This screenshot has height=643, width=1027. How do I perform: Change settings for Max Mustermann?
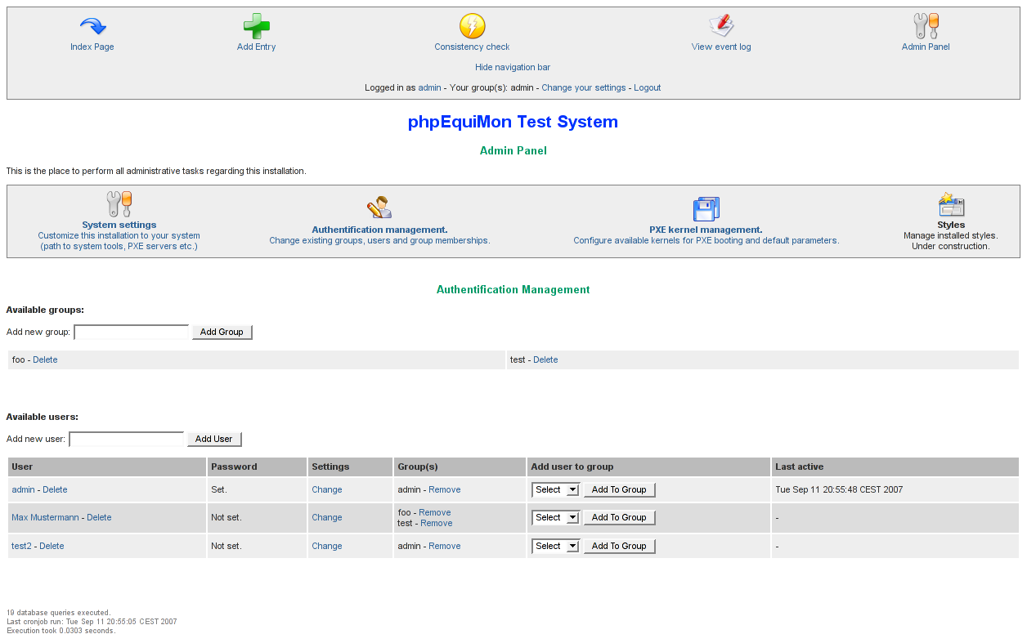326,517
